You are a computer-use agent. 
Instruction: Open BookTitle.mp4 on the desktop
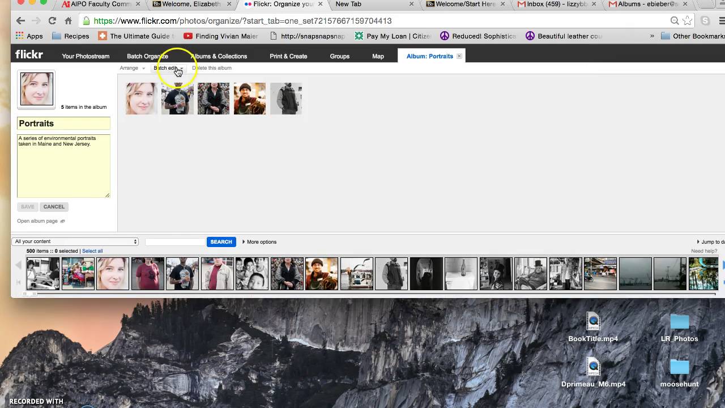[x=593, y=327]
